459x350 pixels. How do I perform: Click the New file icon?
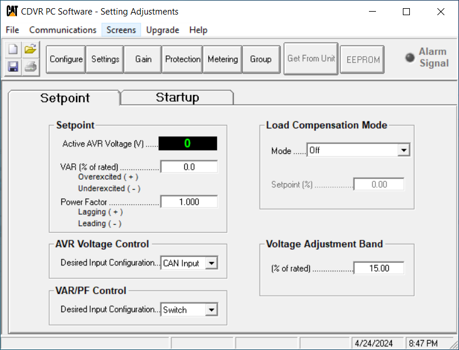pyautogui.click(x=13, y=49)
